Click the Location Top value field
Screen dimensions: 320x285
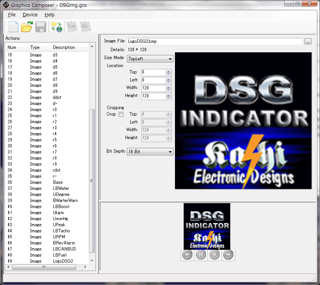[x=153, y=72]
